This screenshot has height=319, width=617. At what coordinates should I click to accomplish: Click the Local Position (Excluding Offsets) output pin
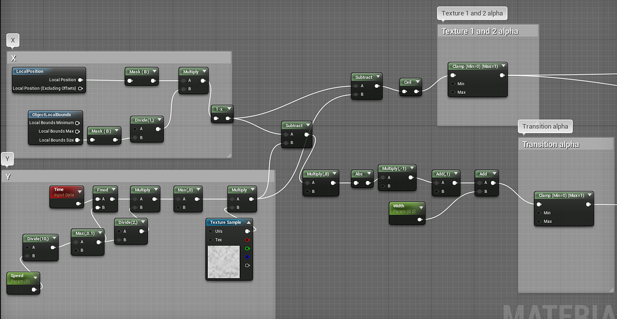(80, 88)
